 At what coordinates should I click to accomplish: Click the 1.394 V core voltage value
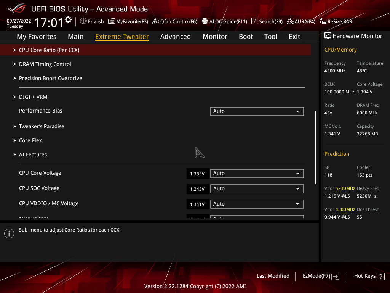(364, 92)
